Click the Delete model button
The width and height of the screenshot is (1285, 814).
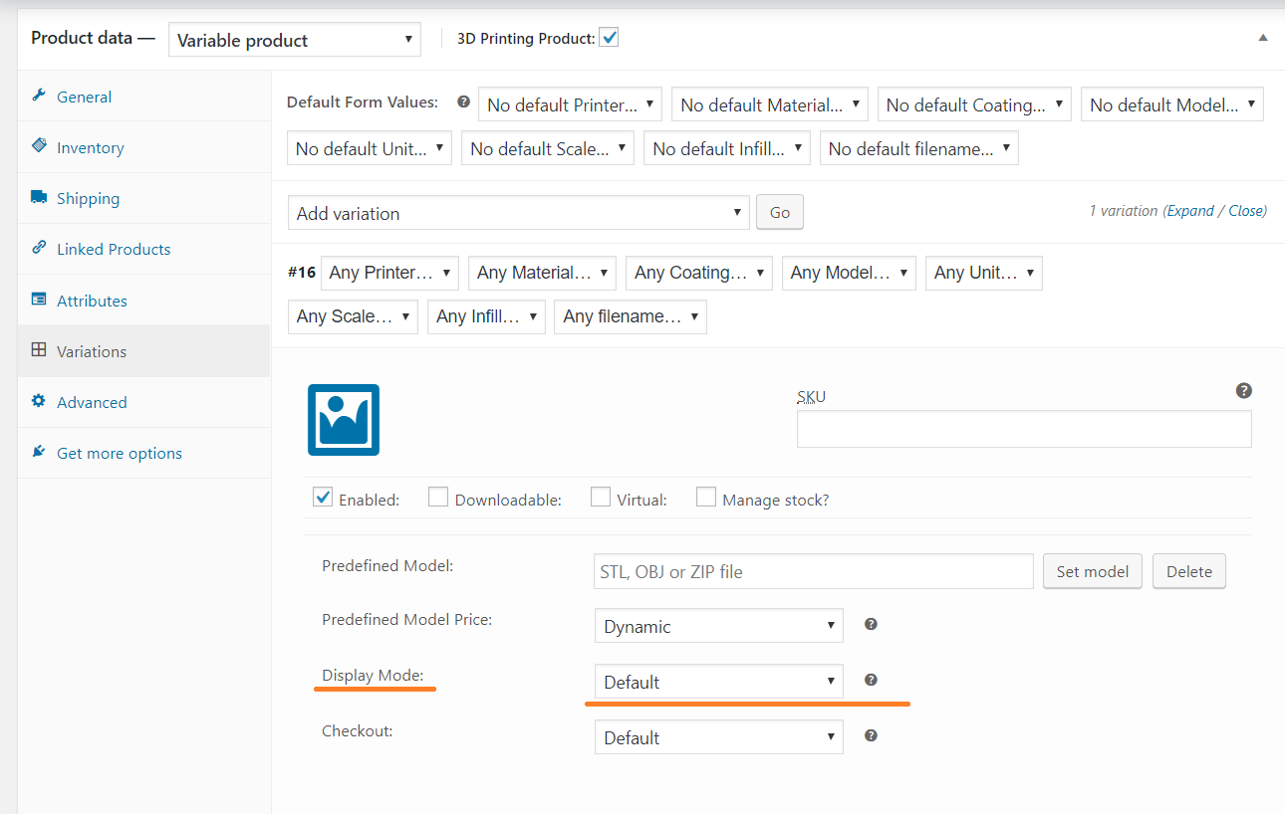1189,571
